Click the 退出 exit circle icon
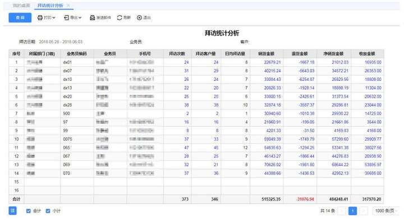 pyautogui.click(x=139, y=17)
